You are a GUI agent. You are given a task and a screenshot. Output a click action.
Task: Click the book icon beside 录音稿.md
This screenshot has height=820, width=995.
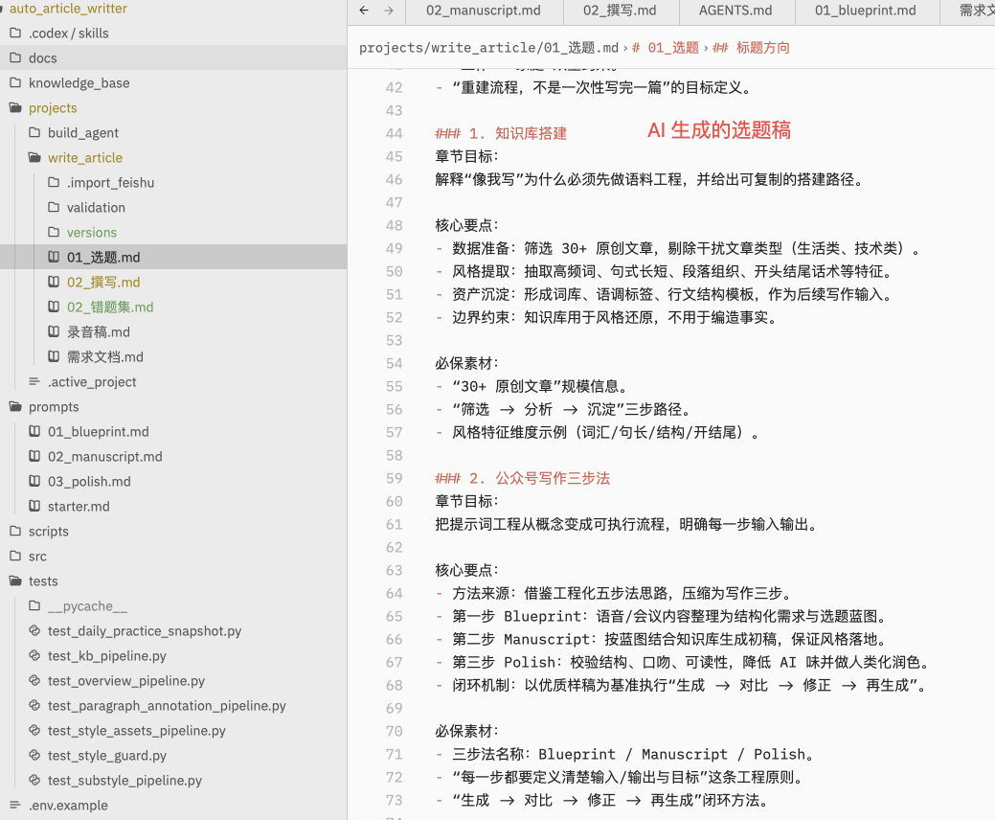click(x=54, y=331)
